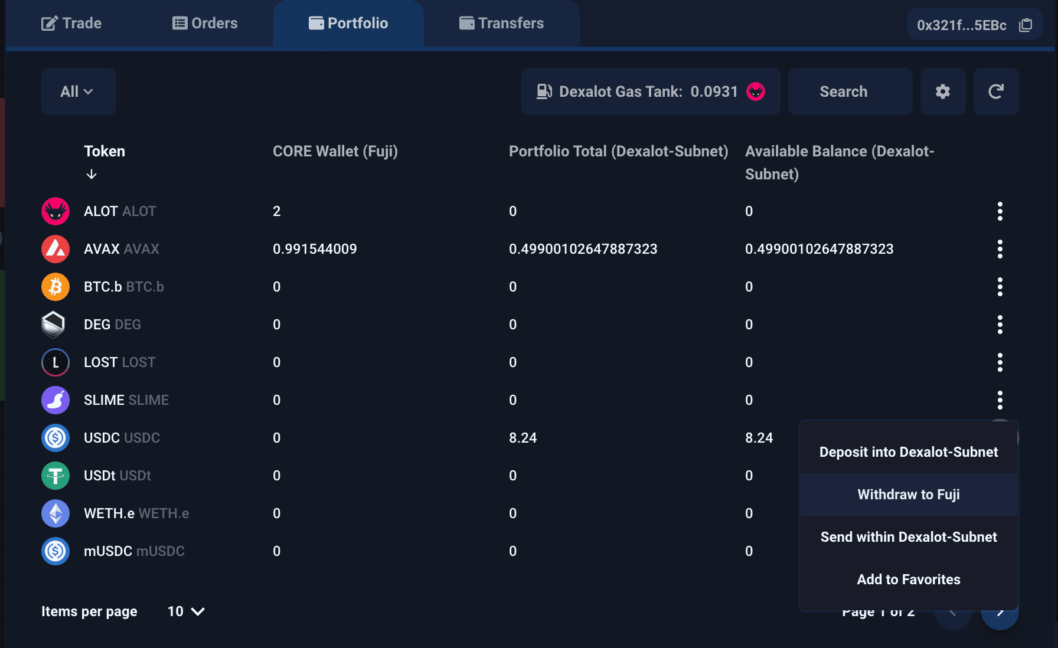Copy wallet address with clipboard icon
This screenshot has height=648, width=1058.
pyautogui.click(x=1026, y=25)
